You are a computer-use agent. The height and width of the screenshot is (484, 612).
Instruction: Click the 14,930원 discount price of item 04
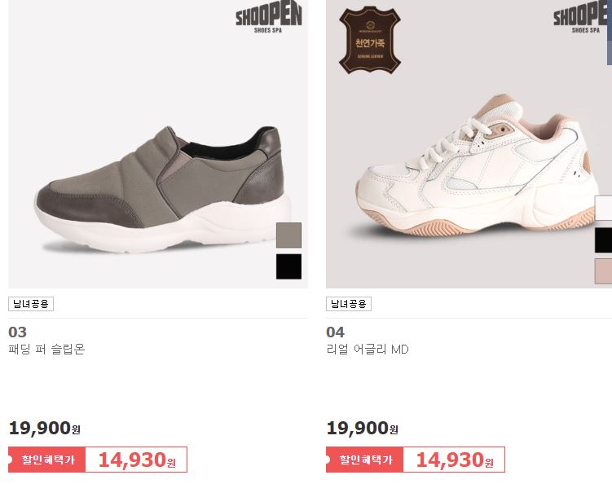[x=455, y=460]
